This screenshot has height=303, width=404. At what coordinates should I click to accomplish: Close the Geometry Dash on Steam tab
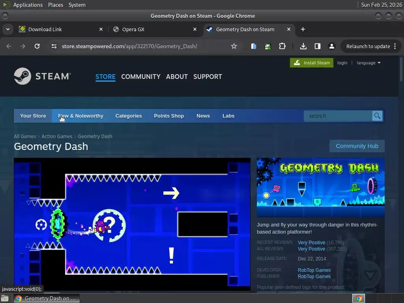289,29
